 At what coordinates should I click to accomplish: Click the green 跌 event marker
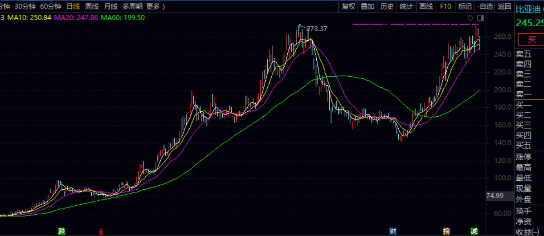tap(61, 231)
